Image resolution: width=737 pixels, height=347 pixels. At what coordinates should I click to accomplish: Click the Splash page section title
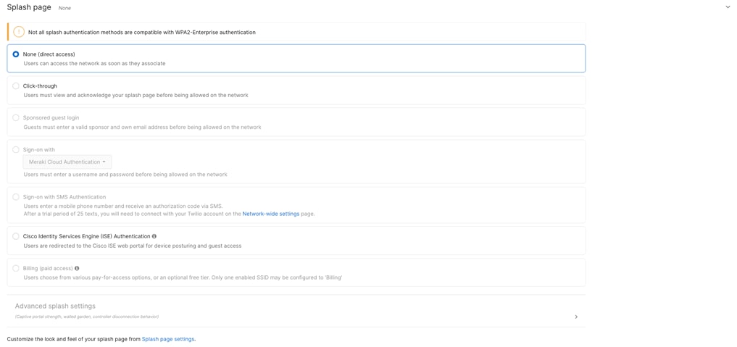(x=29, y=7)
